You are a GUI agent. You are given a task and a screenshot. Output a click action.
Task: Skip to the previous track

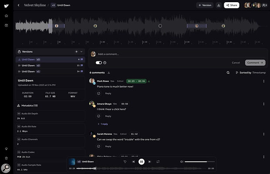[133, 162]
